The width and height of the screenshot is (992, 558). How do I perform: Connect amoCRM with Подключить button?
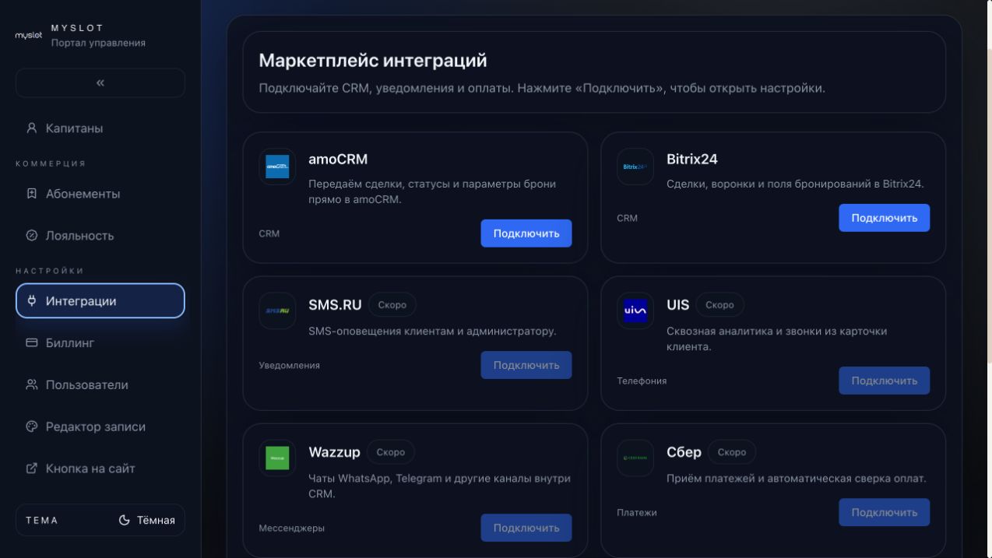[526, 233]
